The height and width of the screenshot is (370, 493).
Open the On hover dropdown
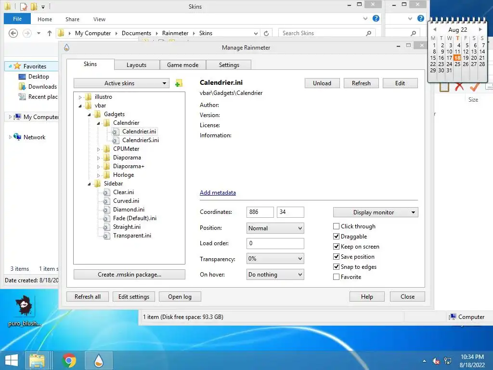(x=275, y=274)
